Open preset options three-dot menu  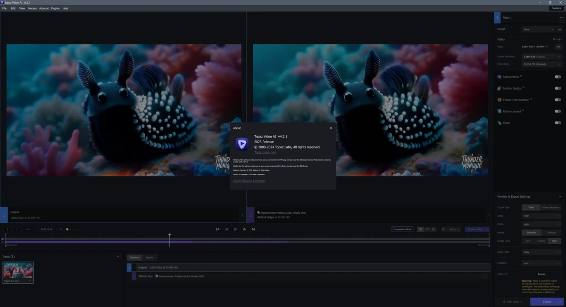[x=559, y=29]
